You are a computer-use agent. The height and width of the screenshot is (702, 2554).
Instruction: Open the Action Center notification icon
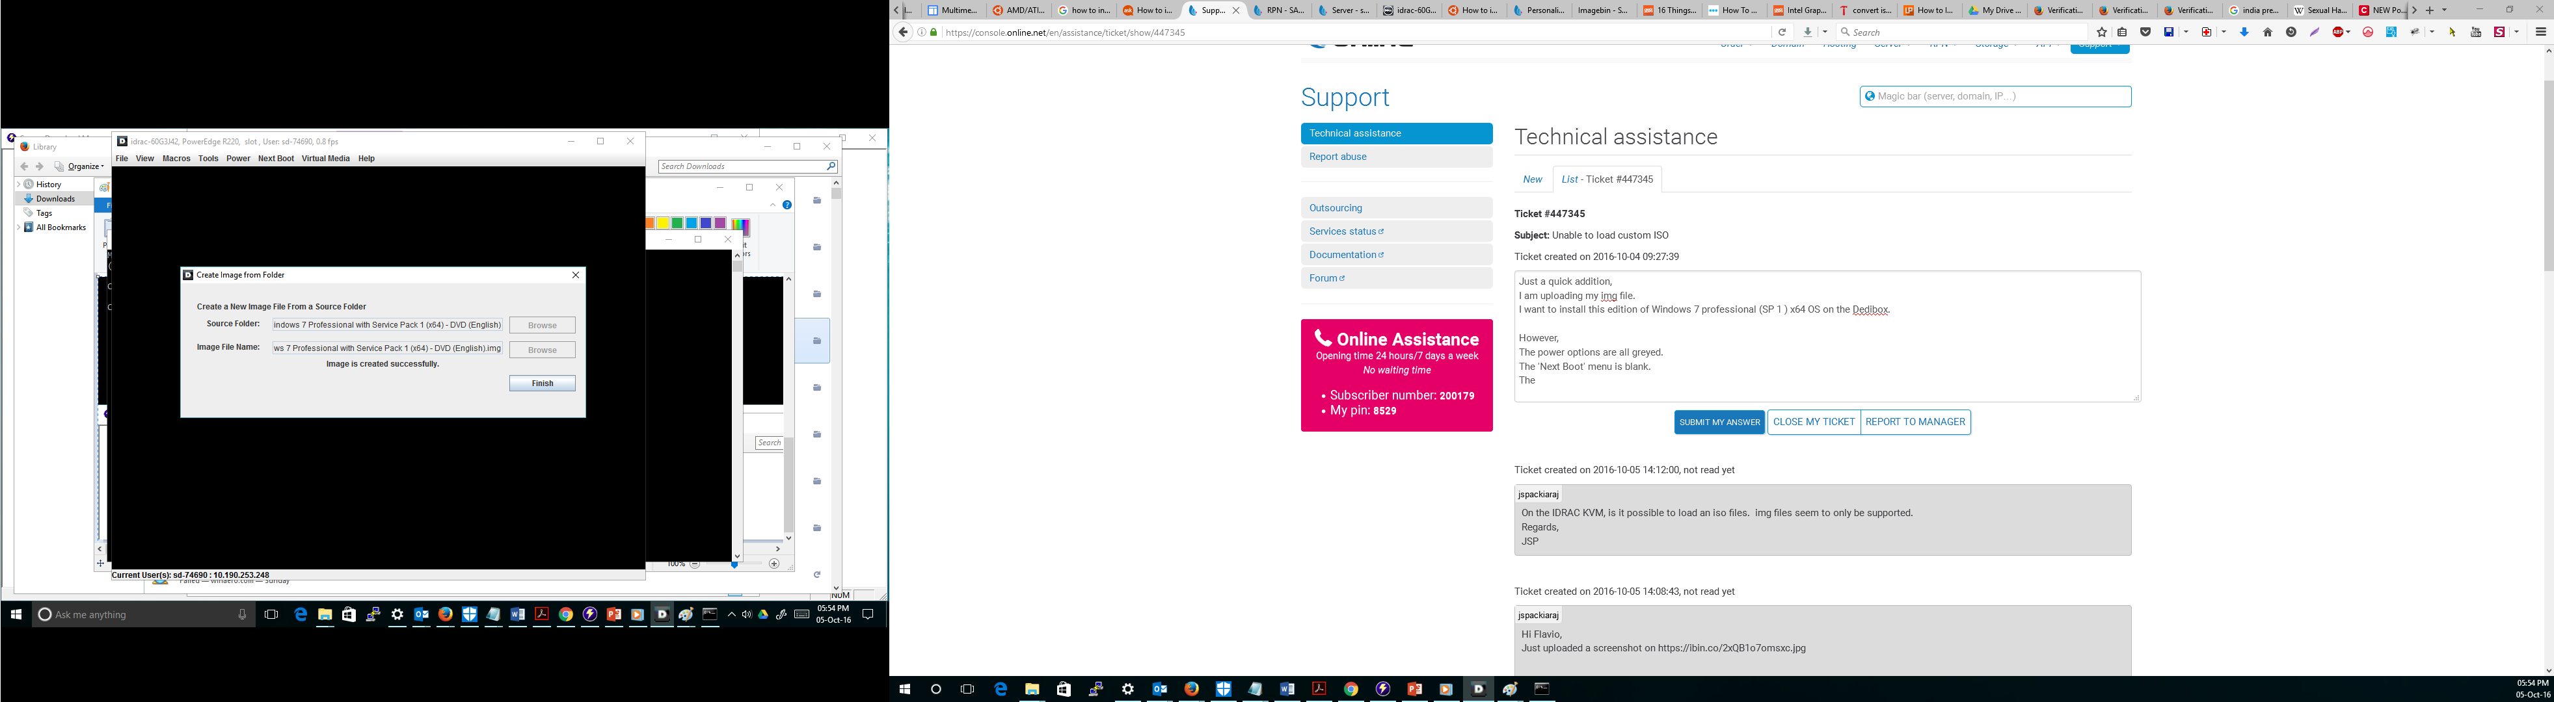click(x=868, y=615)
